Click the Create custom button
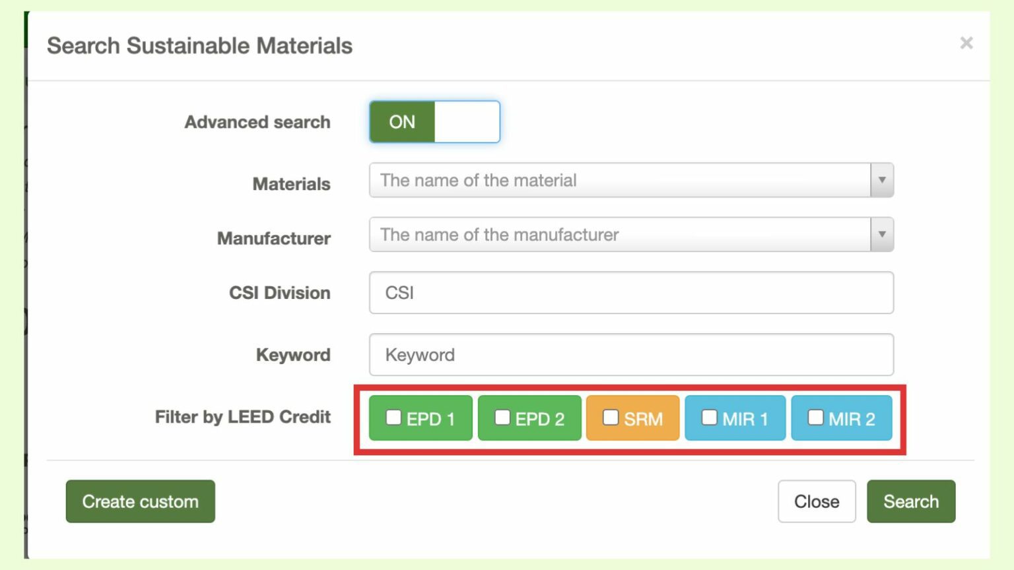Screen dimensions: 1014x570 point(140,501)
